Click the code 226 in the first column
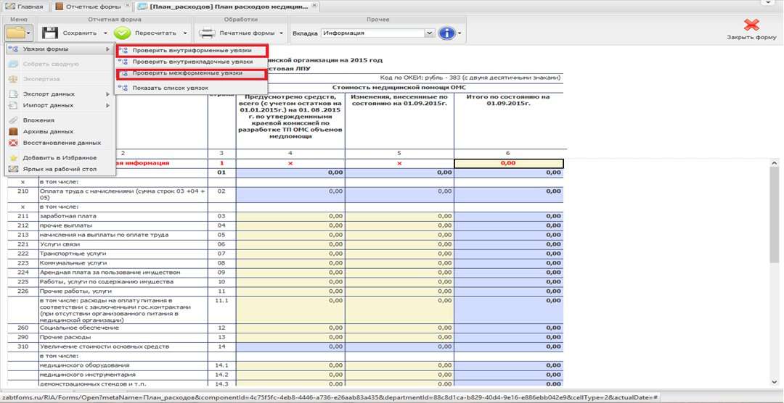784x403 pixels. (x=23, y=291)
